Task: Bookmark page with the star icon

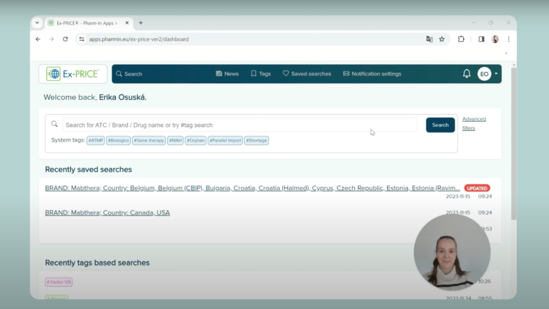Action: (x=442, y=39)
